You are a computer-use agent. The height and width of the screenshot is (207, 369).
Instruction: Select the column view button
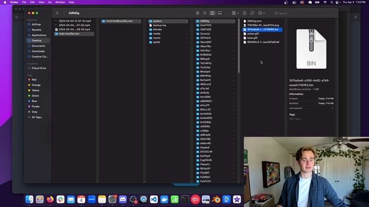[212, 13]
